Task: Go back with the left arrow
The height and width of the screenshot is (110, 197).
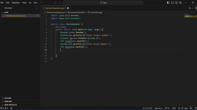Action: pos(56,3)
